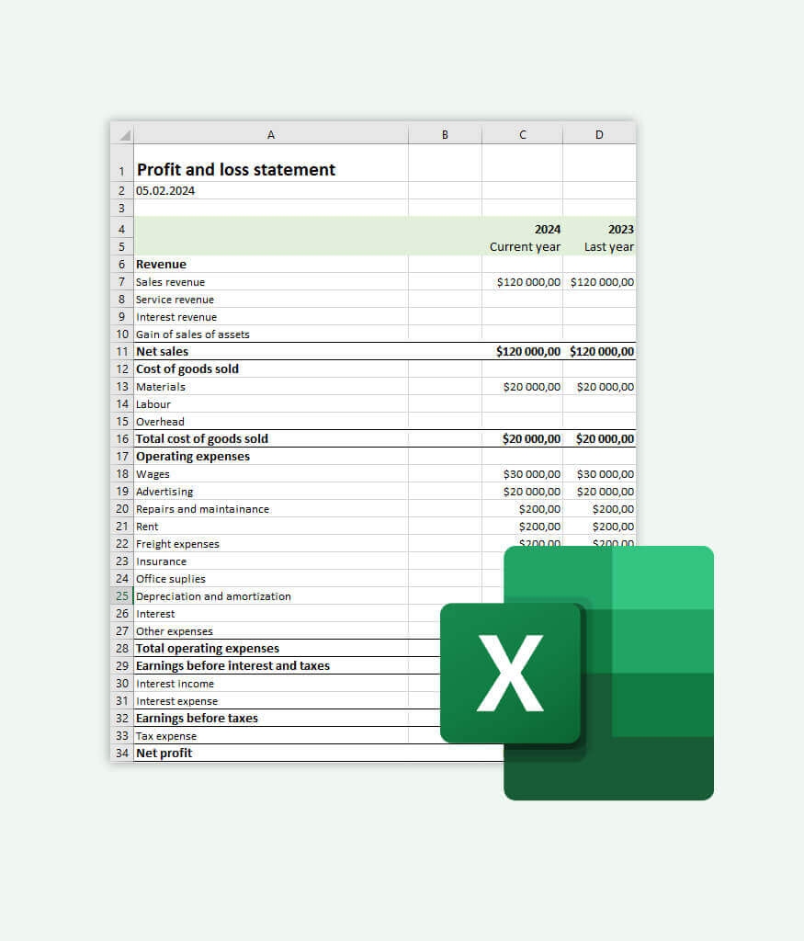Click the 'Profit and loss statement' title cell
Viewport: 804px width, 941px height.
(x=236, y=169)
